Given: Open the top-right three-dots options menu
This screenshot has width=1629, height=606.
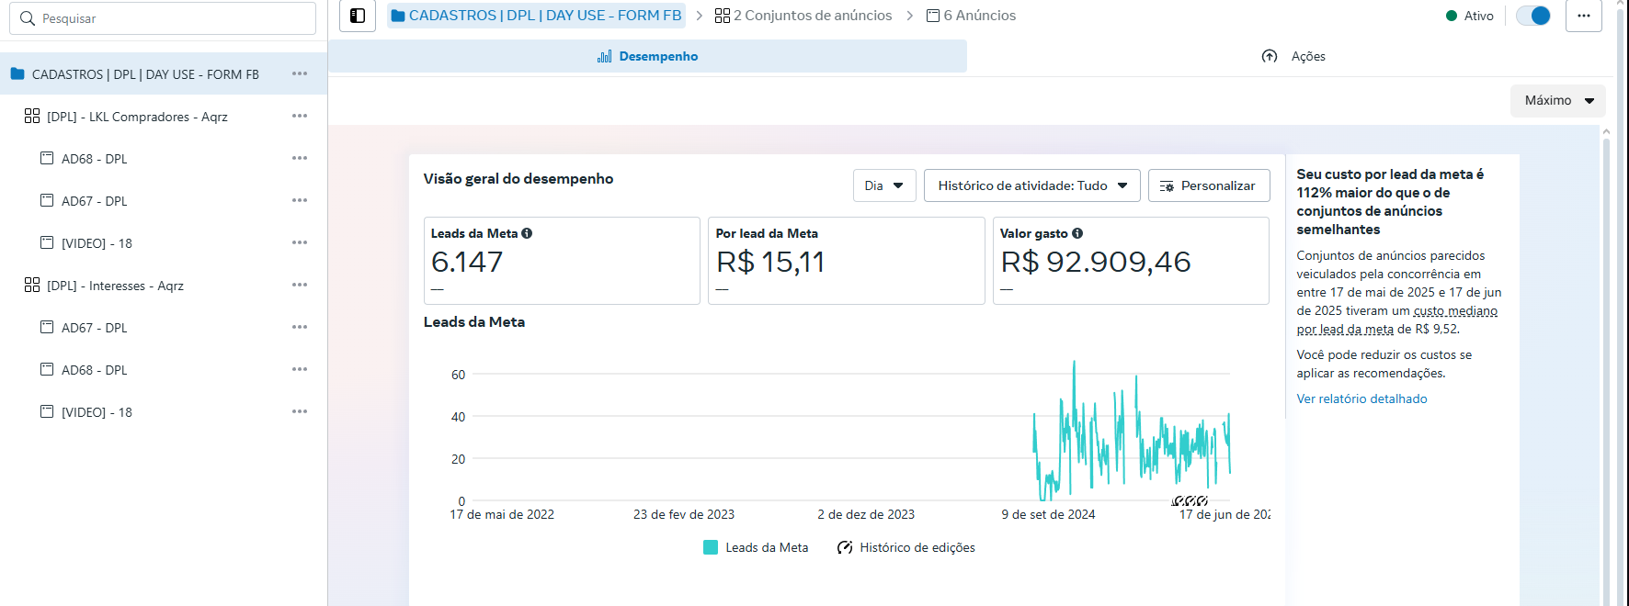Looking at the screenshot, I should click(1583, 16).
